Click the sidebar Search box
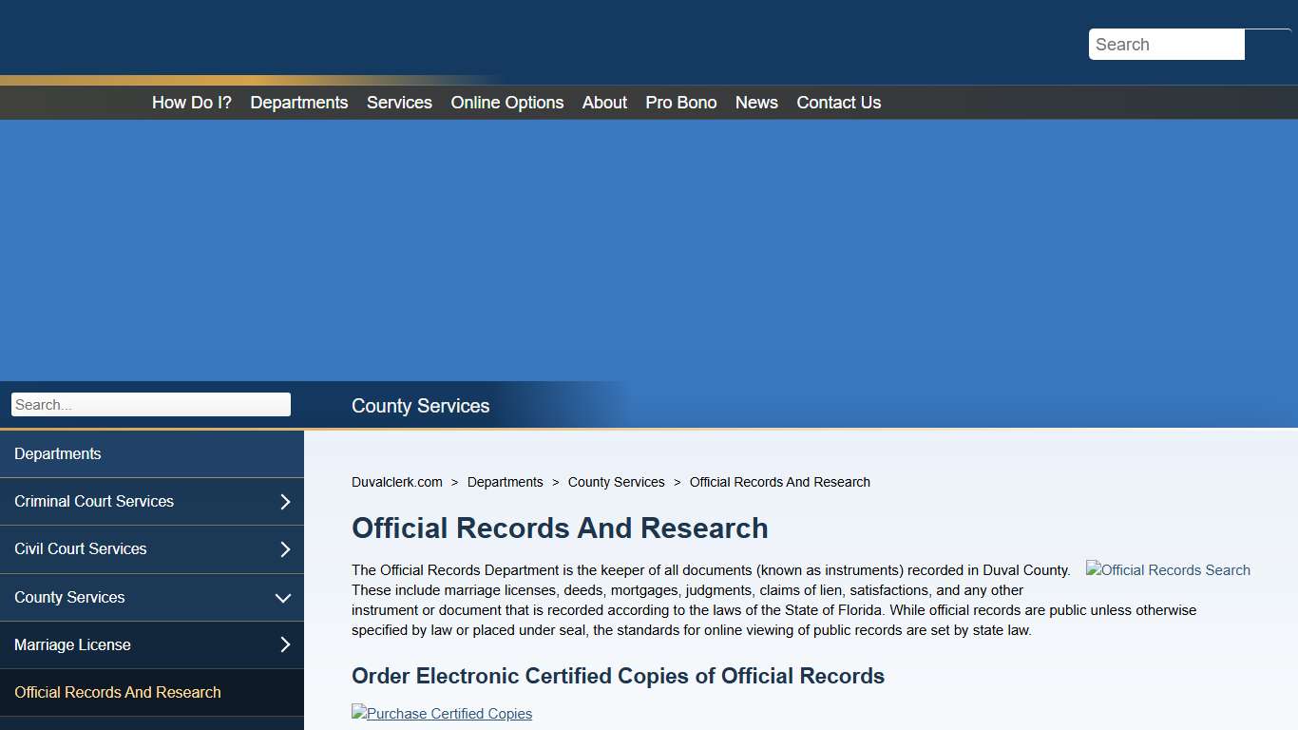Viewport: 1298px width, 730px height. [x=150, y=404]
